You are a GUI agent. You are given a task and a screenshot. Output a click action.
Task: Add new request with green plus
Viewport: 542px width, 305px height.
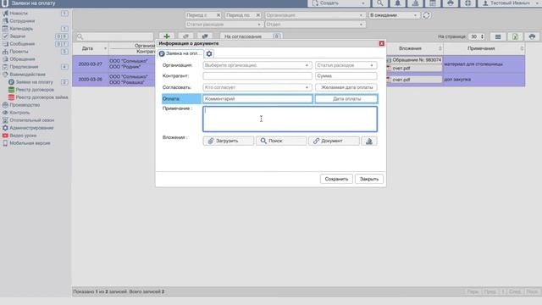point(167,36)
